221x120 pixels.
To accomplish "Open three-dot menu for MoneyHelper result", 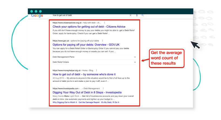I will (x=96, y=70).
